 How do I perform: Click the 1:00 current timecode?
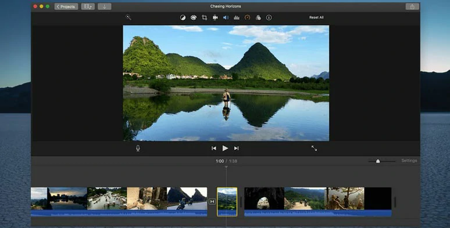(x=220, y=161)
